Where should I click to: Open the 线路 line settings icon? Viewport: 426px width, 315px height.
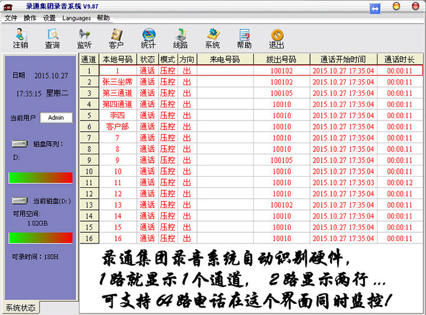pyautogui.click(x=180, y=38)
